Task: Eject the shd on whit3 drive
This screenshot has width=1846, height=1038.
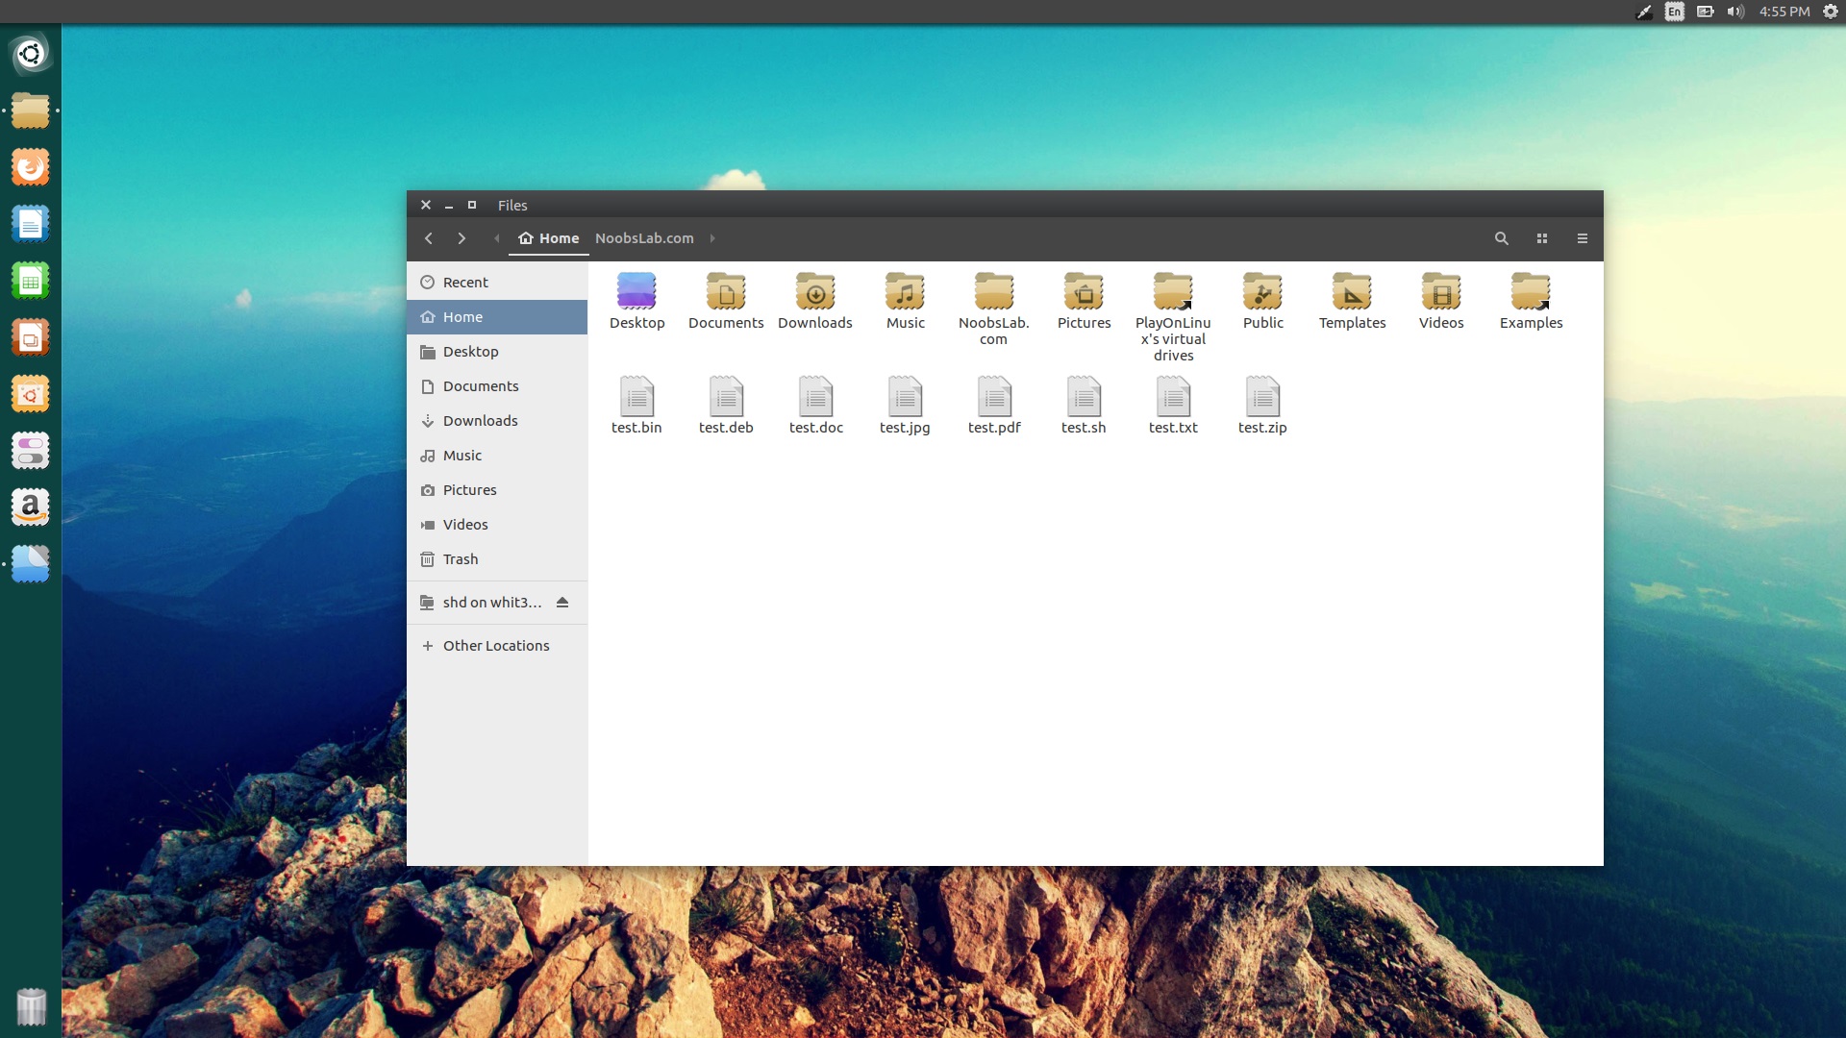Action: coord(562,602)
